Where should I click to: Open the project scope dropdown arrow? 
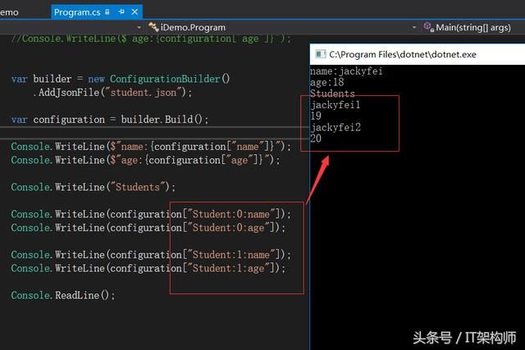click(x=139, y=27)
